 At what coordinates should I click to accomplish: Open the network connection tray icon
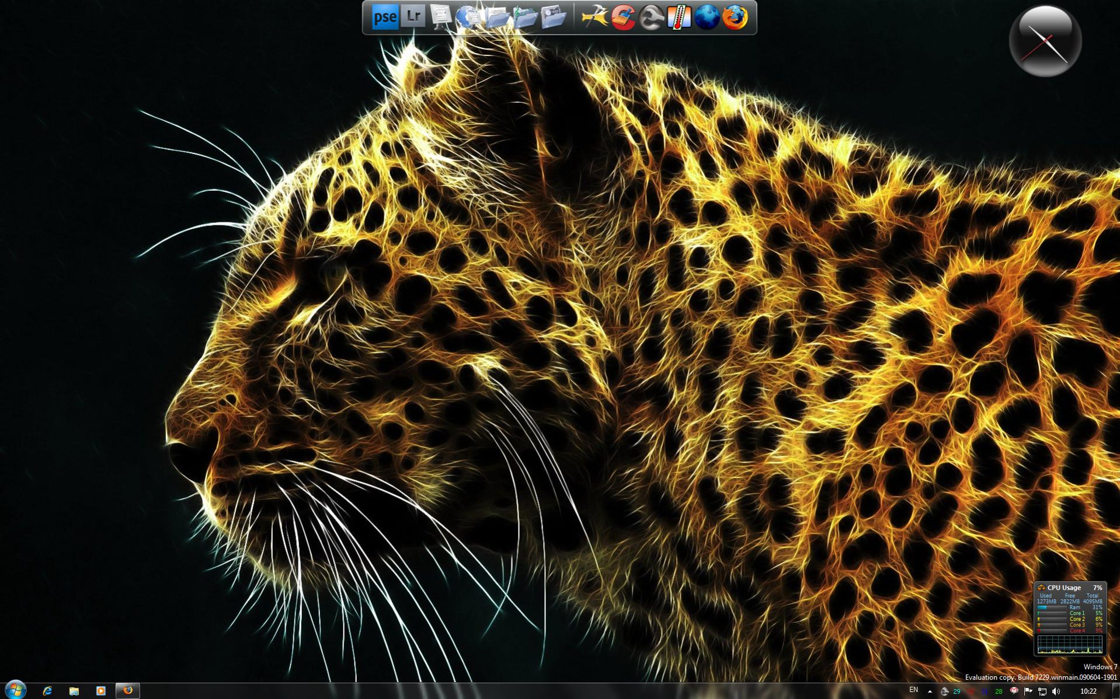(x=1042, y=691)
